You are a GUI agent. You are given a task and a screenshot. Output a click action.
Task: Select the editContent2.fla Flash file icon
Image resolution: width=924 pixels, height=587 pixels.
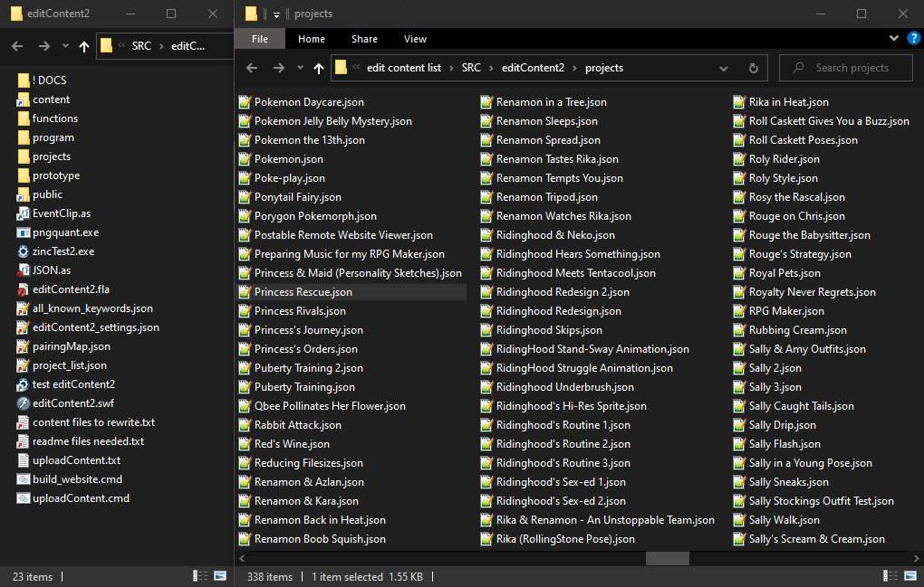24,289
